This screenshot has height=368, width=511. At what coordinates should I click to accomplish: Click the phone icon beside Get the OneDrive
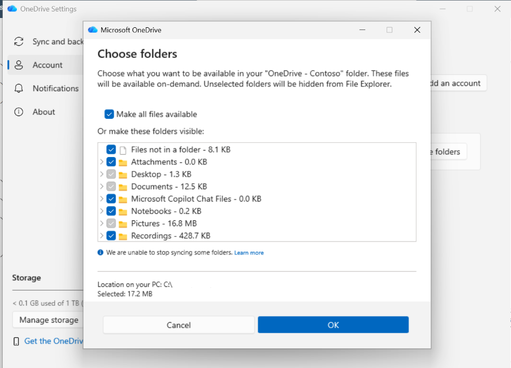click(16, 341)
